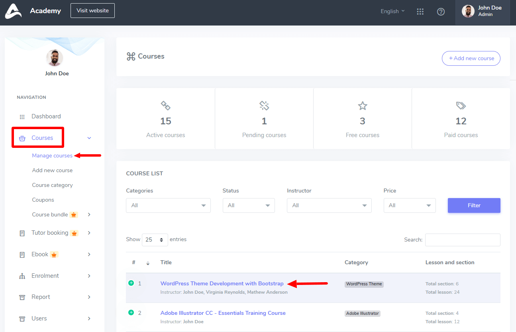Click the help question mark icon

pos(441,12)
